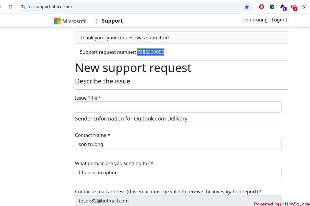
Task: Click into the Issue Title field
Action: (x=178, y=107)
